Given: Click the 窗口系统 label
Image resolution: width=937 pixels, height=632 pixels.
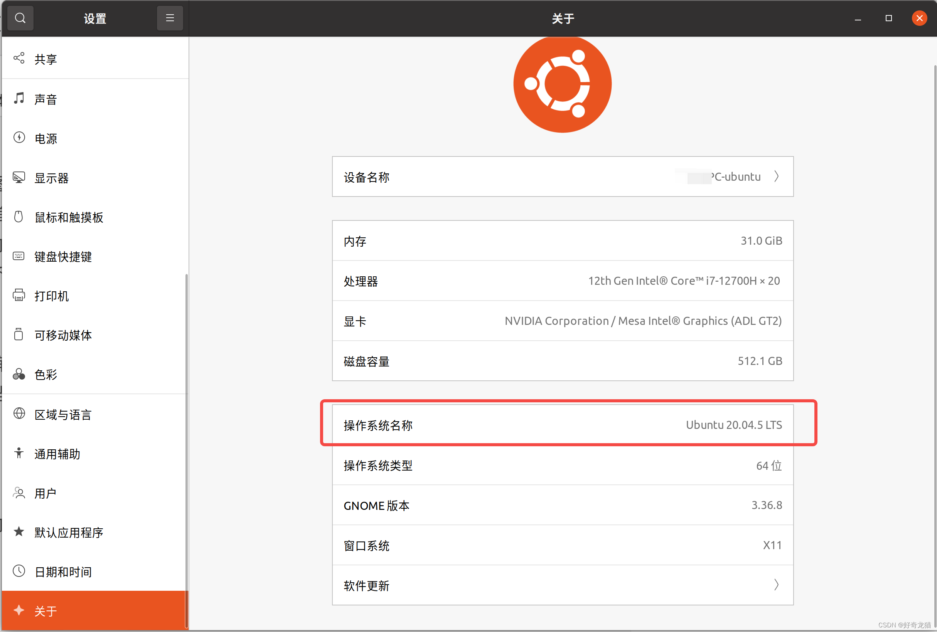Looking at the screenshot, I should pyautogui.click(x=366, y=545).
